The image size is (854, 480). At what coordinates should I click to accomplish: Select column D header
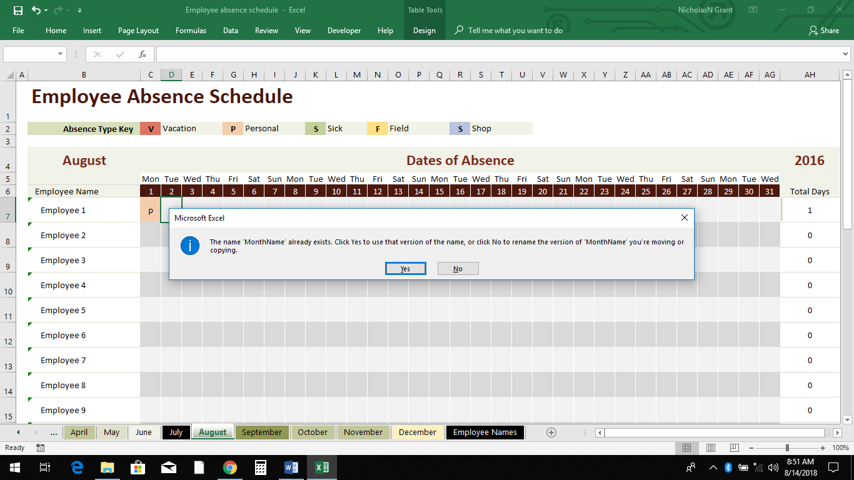(171, 75)
